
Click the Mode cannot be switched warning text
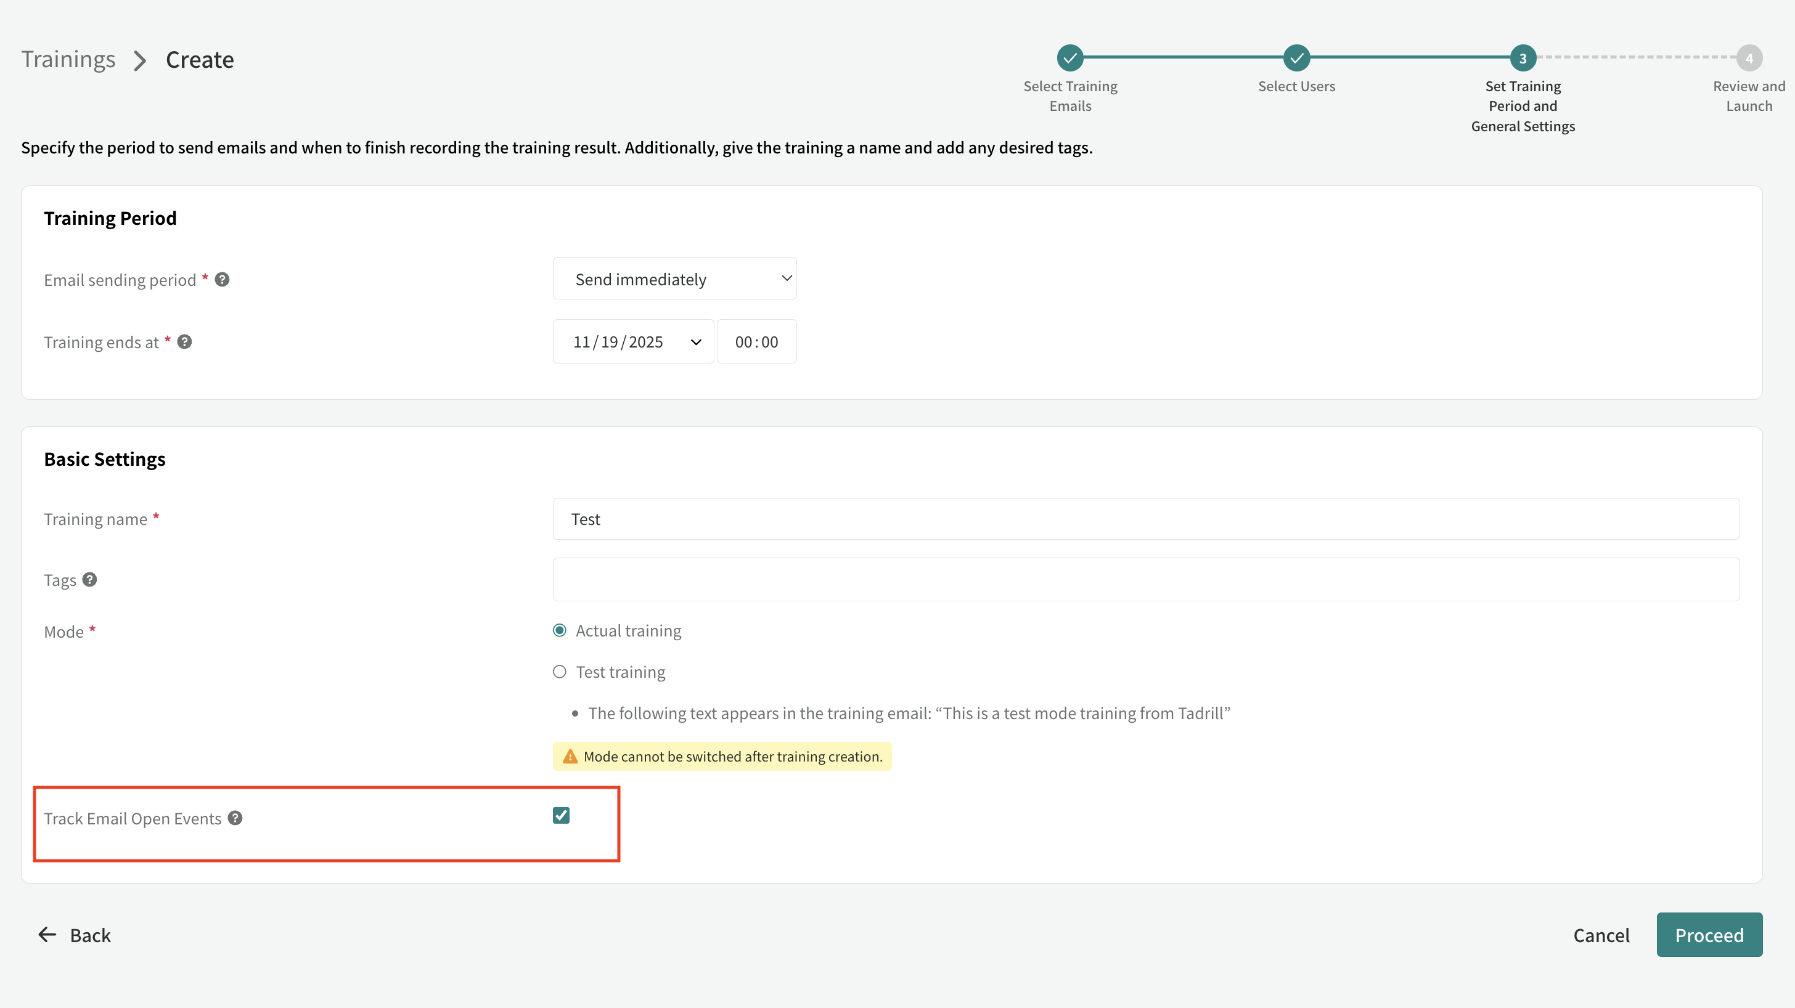pyautogui.click(x=733, y=757)
